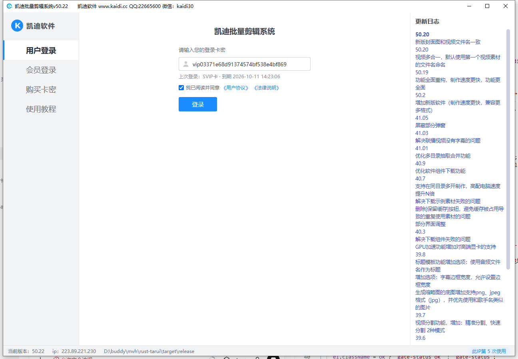Screen dimensions: 518x359
Task: Click 当前版本: 50.22 in status bar
Action: [26, 351]
